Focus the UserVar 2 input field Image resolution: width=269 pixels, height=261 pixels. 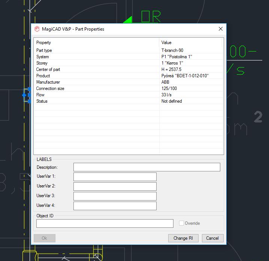(115, 186)
